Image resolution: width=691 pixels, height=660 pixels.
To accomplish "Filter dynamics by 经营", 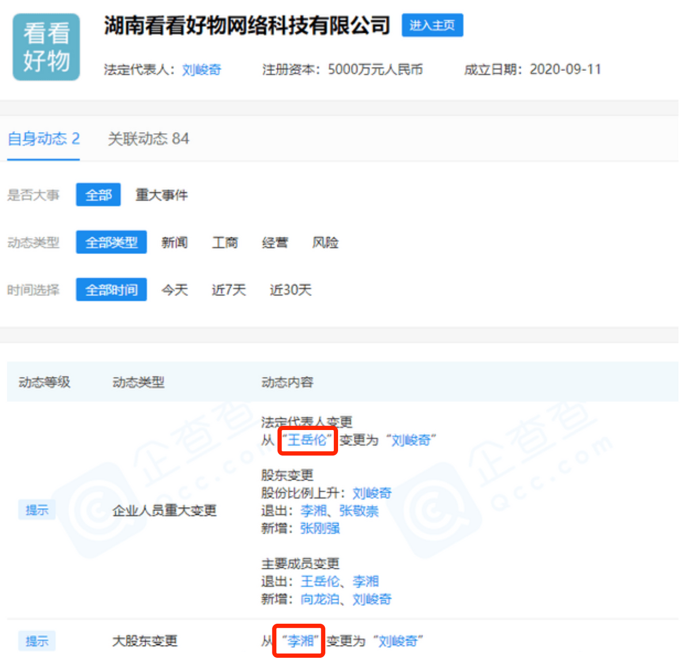I will [275, 242].
